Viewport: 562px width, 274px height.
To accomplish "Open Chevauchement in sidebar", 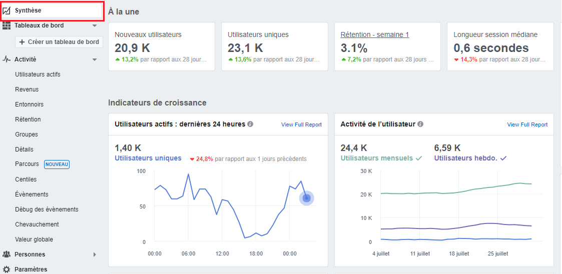I will click(37, 224).
